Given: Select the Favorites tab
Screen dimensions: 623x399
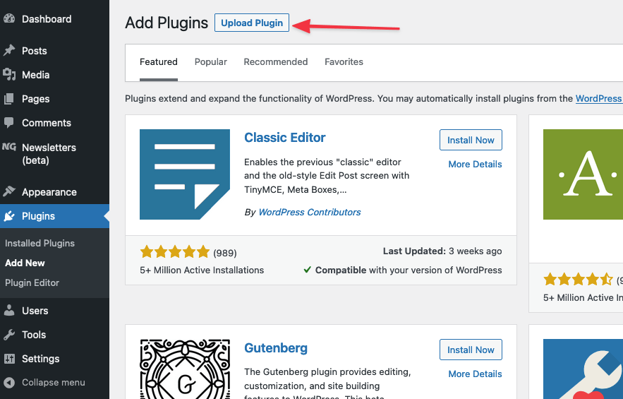Looking at the screenshot, I should 344,62.
